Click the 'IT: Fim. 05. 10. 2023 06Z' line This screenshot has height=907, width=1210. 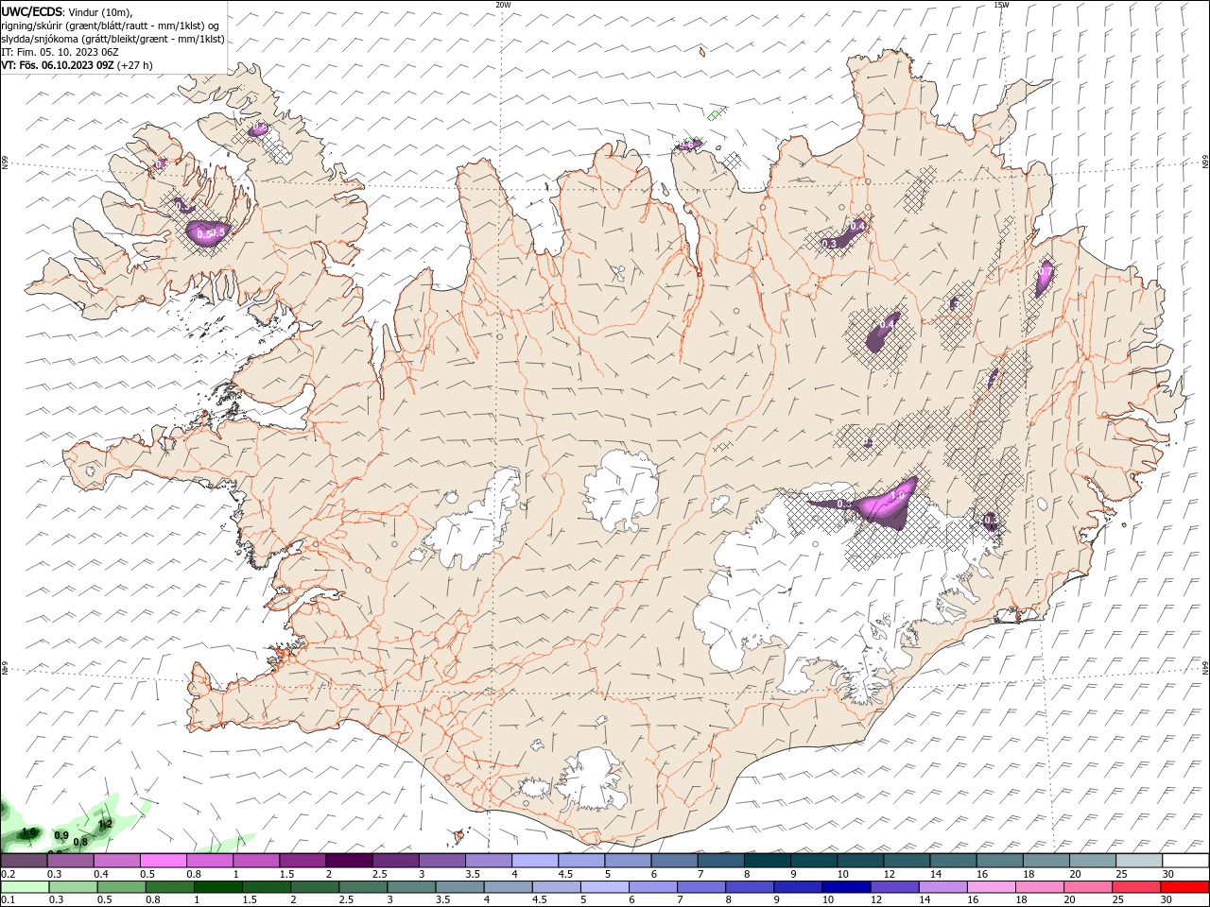[x=60, y=52]
